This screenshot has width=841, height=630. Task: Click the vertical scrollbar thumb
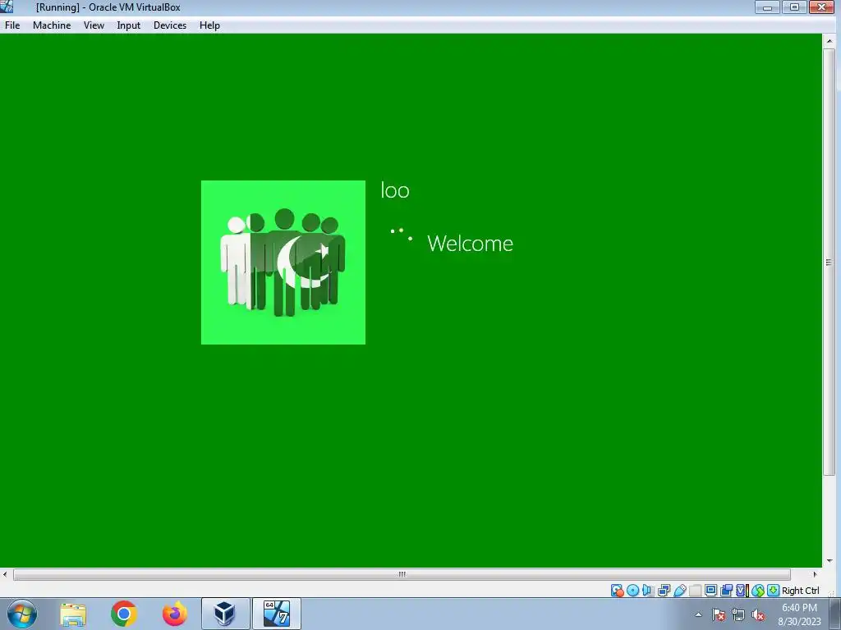tap(830, 262)
